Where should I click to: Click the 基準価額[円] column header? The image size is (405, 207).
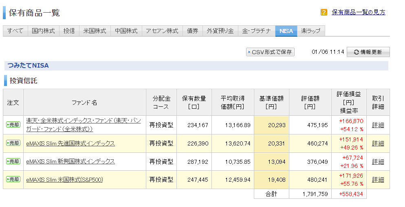coord(271,103)
